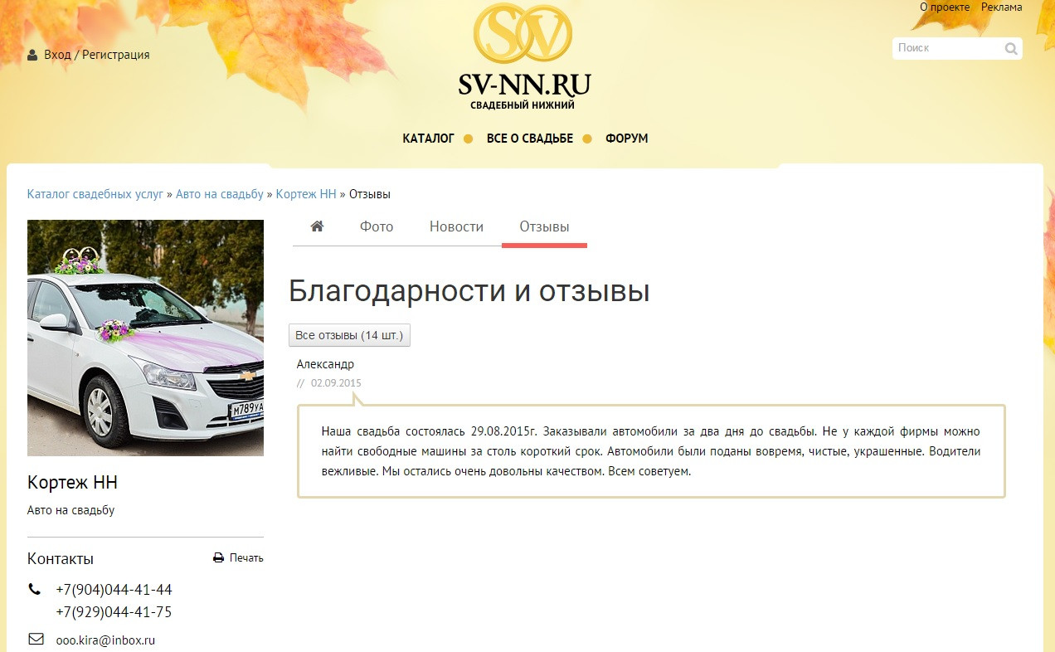Viewport: 1055px width, 652px height.
Task: Follow the Каталог свадебных услуг breadcrumb
Action: click(95, 194)
